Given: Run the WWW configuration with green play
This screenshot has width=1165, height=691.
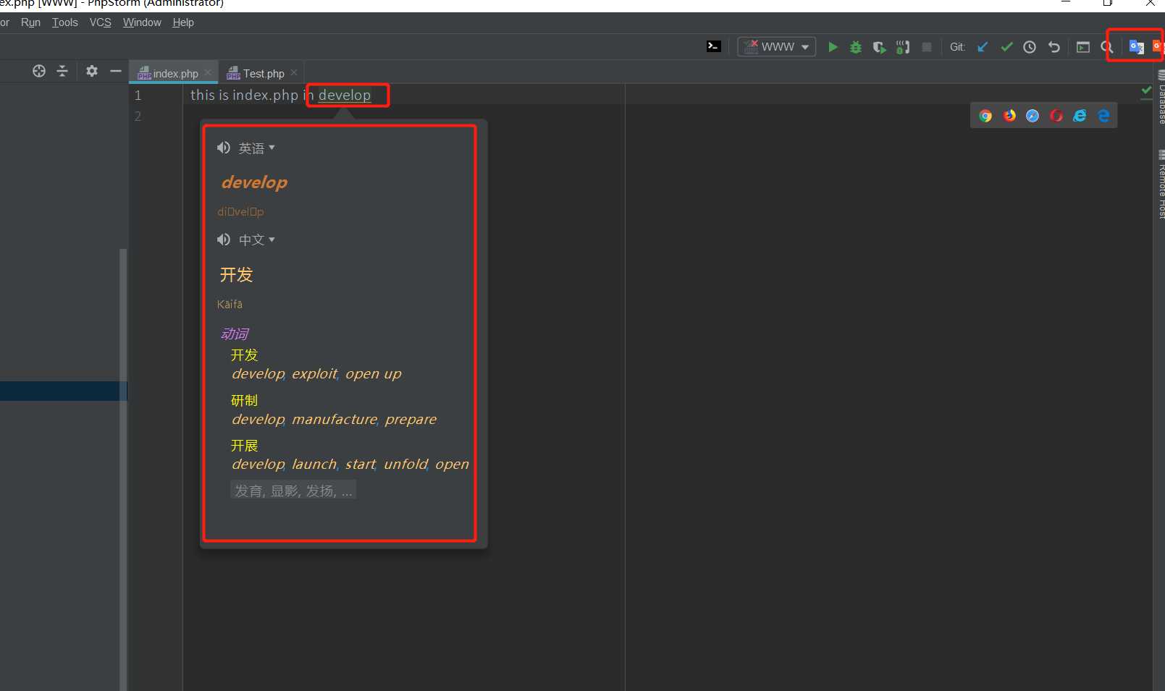Looking at the screenshot, I should [833, 47].
